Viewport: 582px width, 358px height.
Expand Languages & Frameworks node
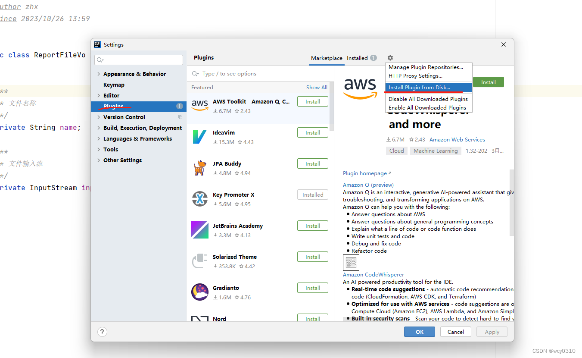(99, 139)
